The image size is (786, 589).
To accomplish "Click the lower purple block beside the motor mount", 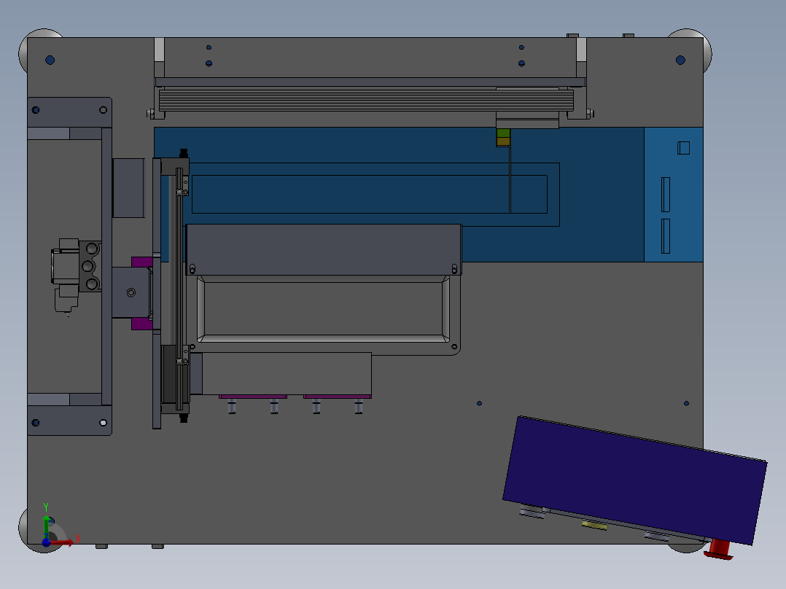I will point(142,324).
